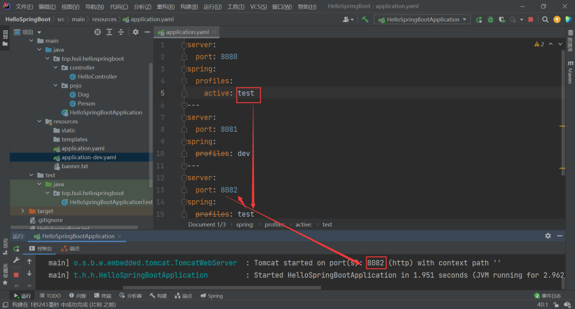Viewport: 575px width, 309px height.
Task: Close the application.yaml editor tab
Action: pos(215,33)
